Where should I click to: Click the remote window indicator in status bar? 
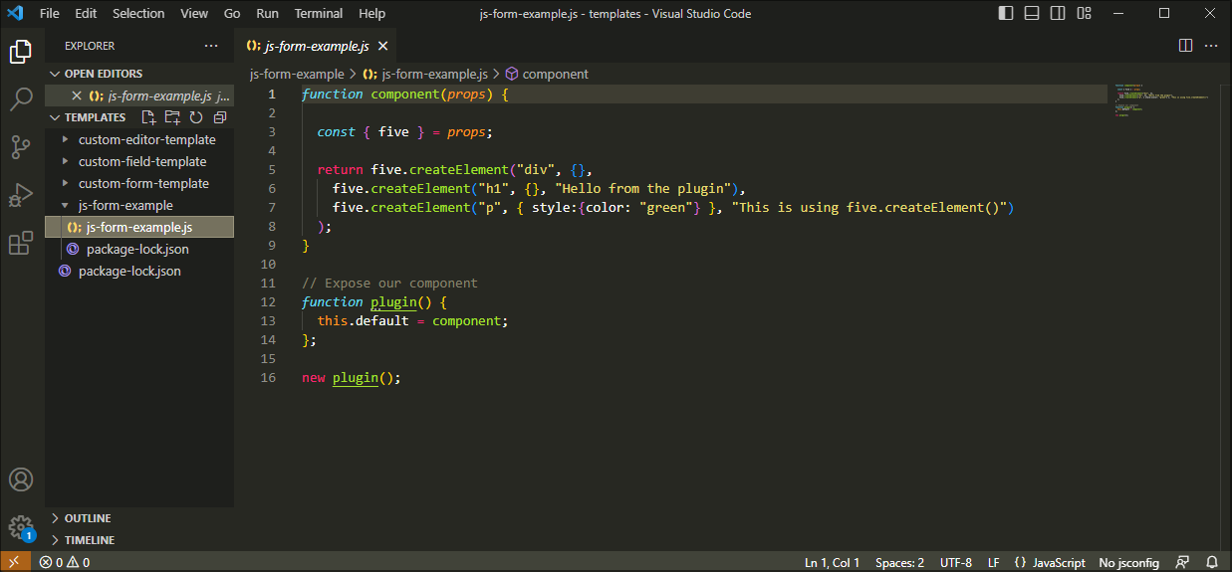[14, 562]
